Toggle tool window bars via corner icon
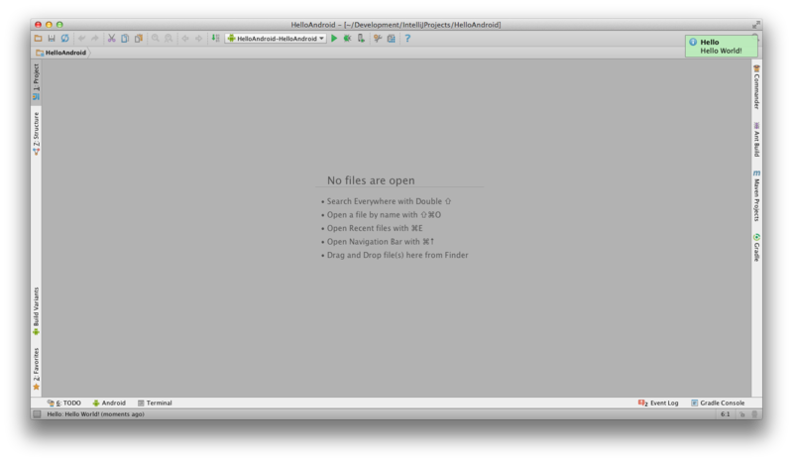The image size is (793, 462). tap(37, 414)
